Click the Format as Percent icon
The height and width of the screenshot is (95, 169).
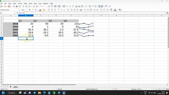85,10
